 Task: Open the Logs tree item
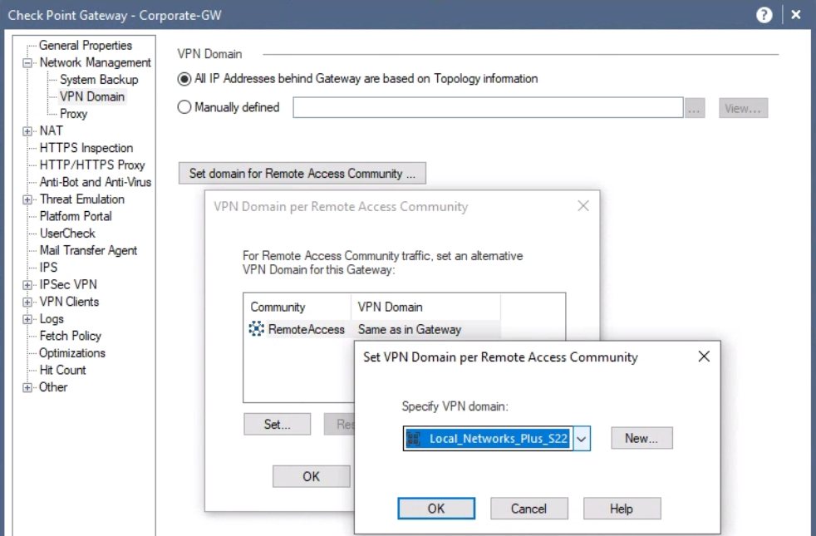(52, 319)
